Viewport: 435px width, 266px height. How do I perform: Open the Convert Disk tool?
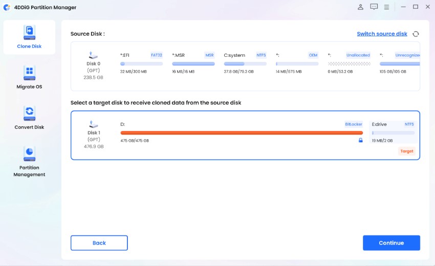coord(29,118)
